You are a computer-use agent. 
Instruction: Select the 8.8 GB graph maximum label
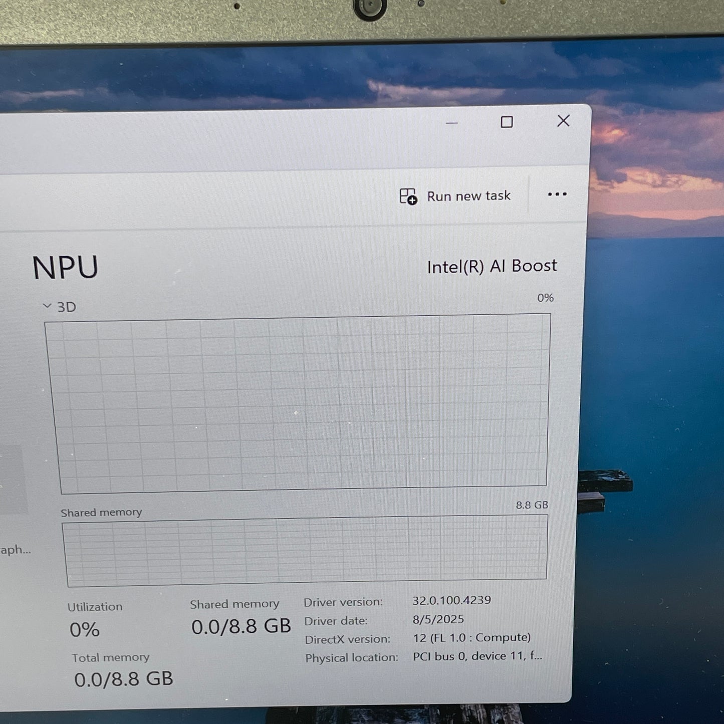point(532,505)
